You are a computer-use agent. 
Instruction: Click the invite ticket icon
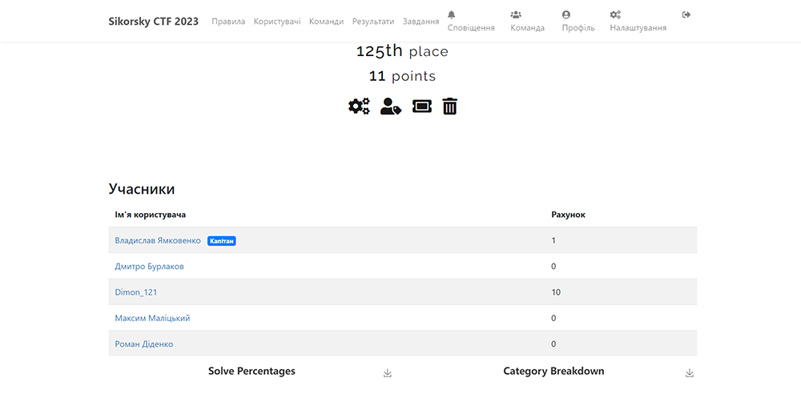pyautogui.click(x=421, y=106)
